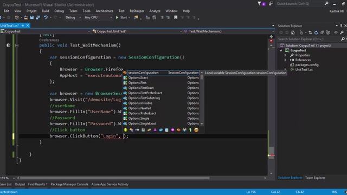
Task: Open the Build menu
Action: click(x=46, y=11)
